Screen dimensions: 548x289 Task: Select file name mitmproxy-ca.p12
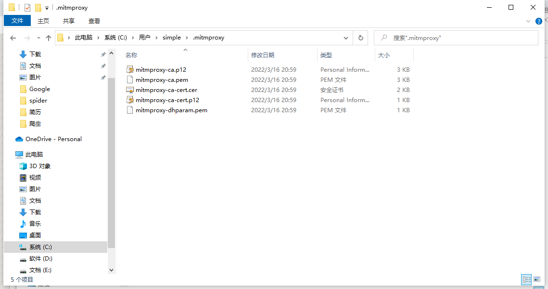click(161, 70)
